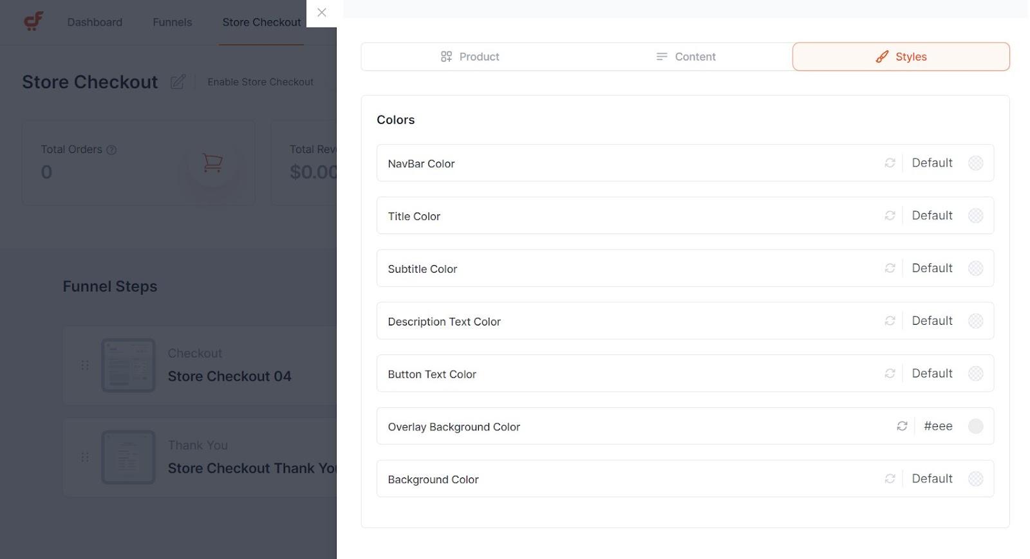
Task: Reset the NavBar Color value
Action: click(890, 163)
